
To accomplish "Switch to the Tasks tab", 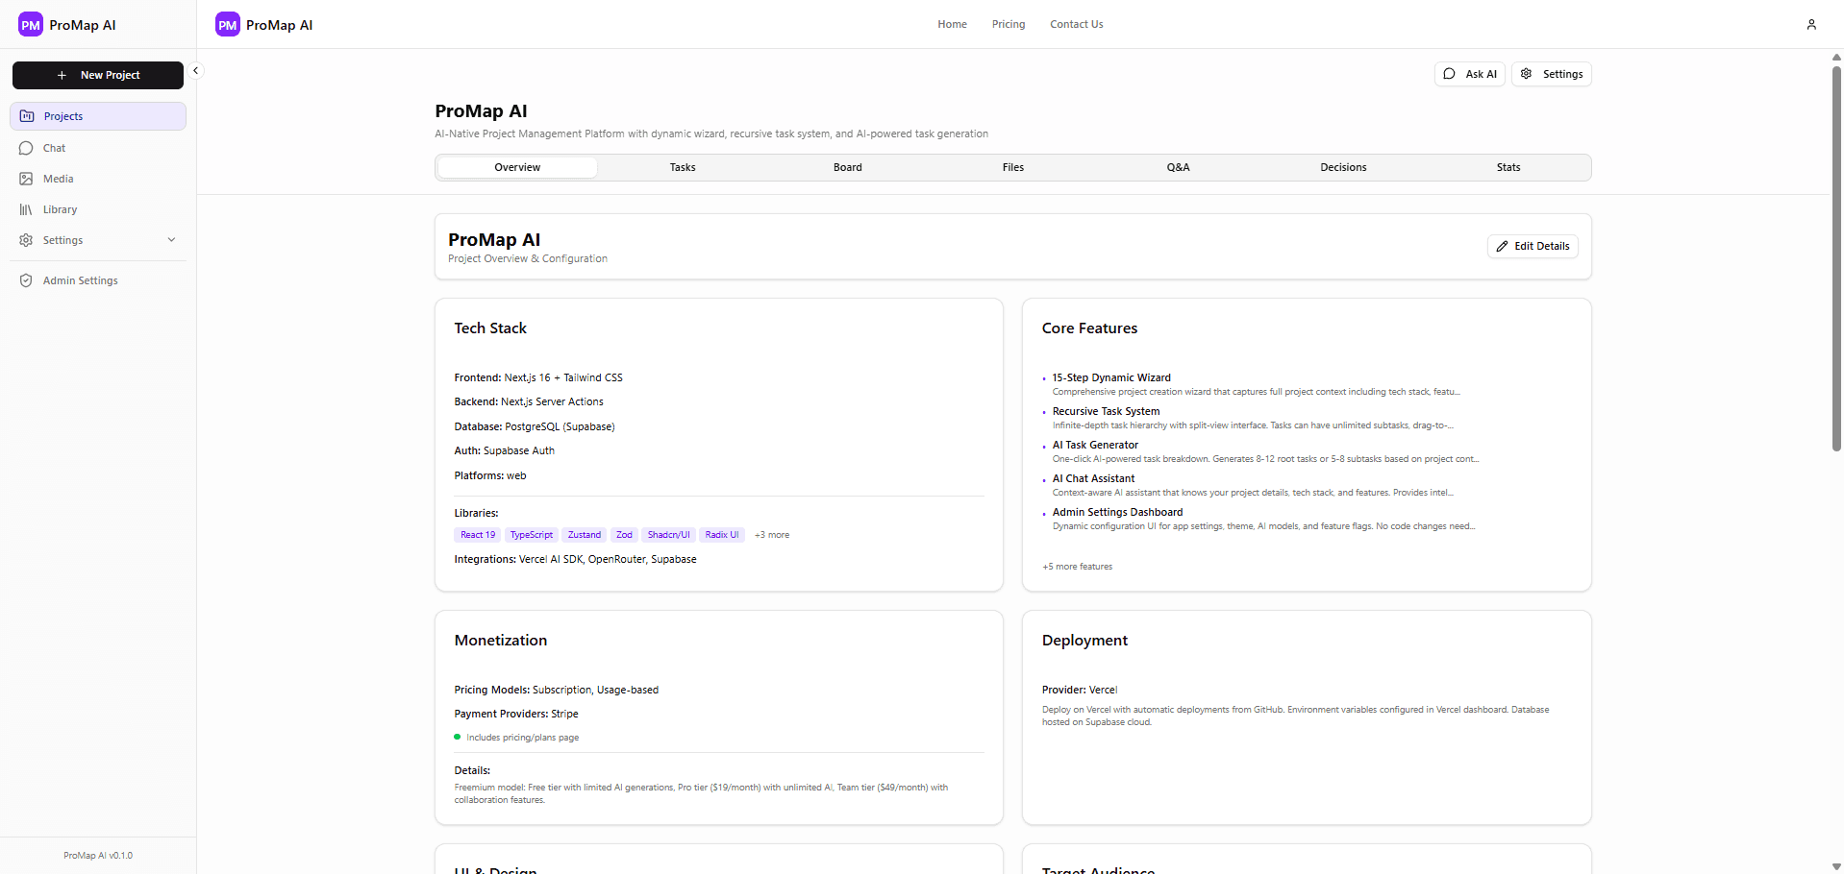I will tap(682, 166).
